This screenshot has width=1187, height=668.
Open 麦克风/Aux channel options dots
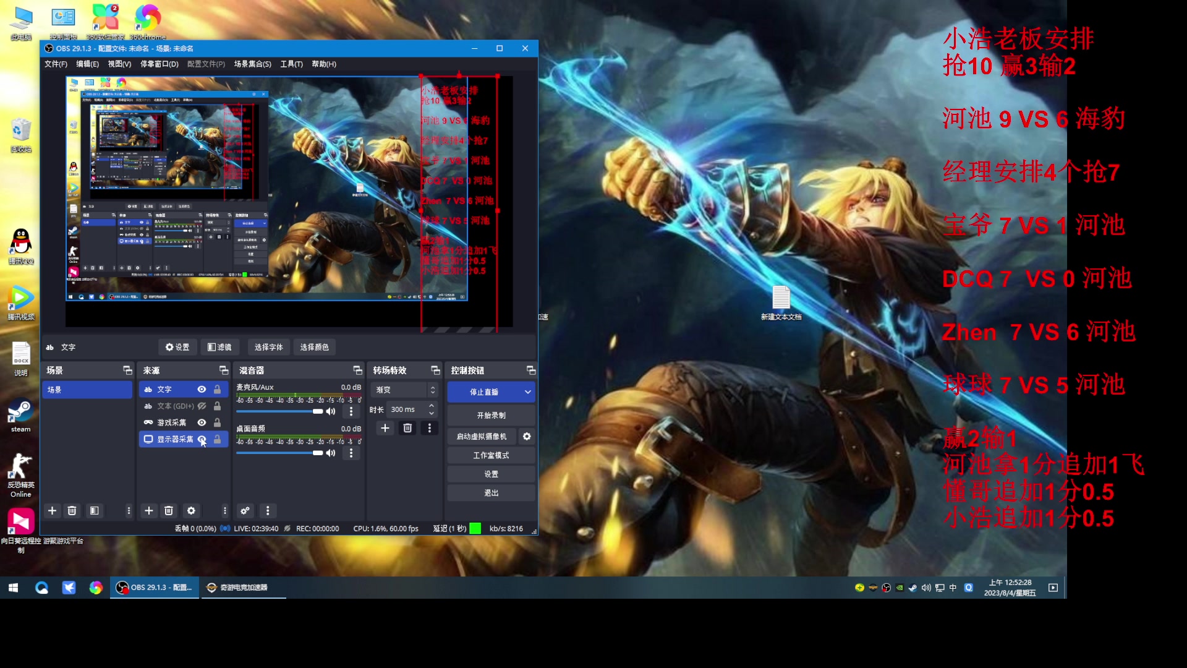tap(351, 411)
